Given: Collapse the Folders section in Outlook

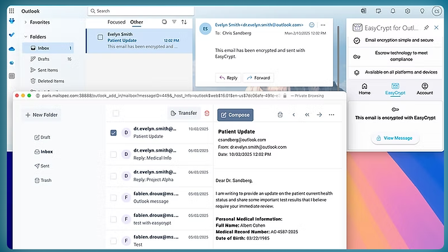Looking at the screenshot, I should pyautogui.click(x=25, y=36).
